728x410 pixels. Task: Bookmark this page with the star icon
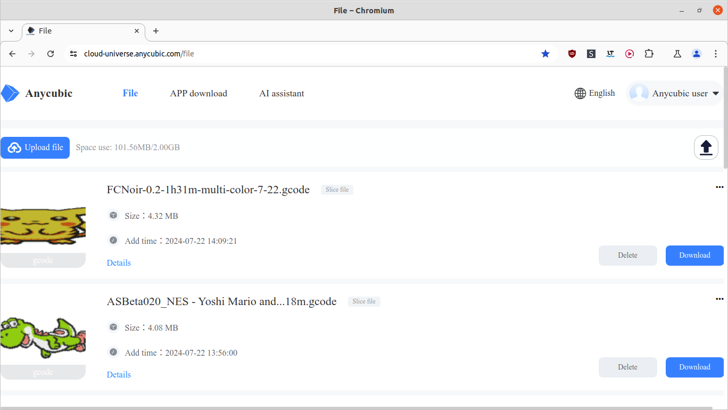click(x=545, y=54)
